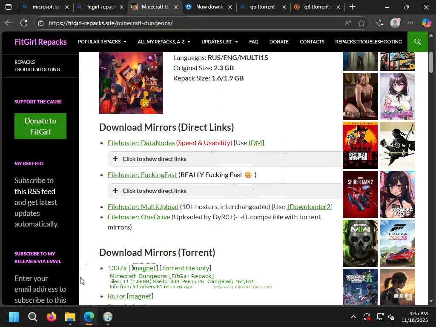
Task: Click the 1337x magnet link
Action: [145, 268]
